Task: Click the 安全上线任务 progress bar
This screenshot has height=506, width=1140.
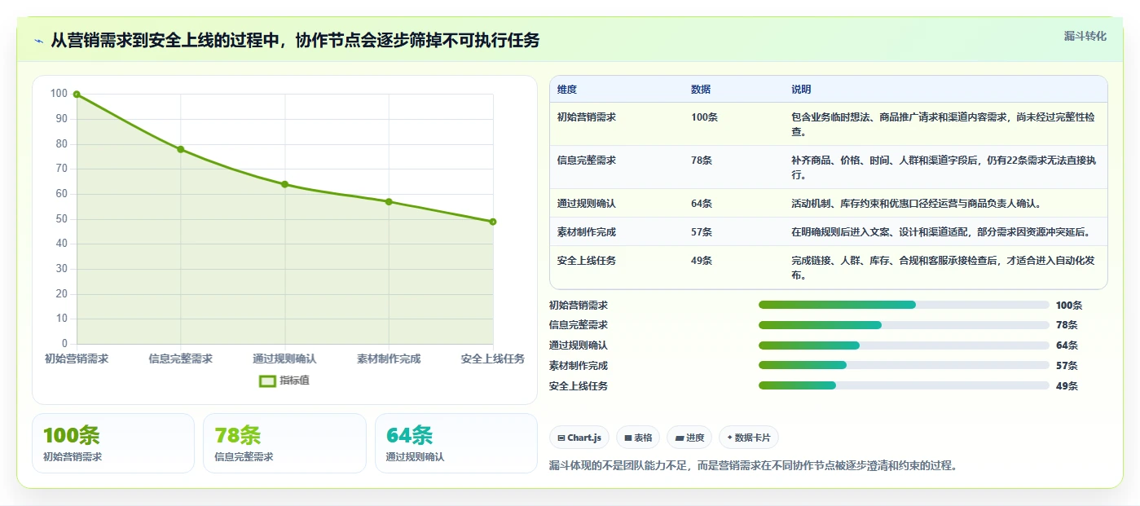Action: (904, 385)
